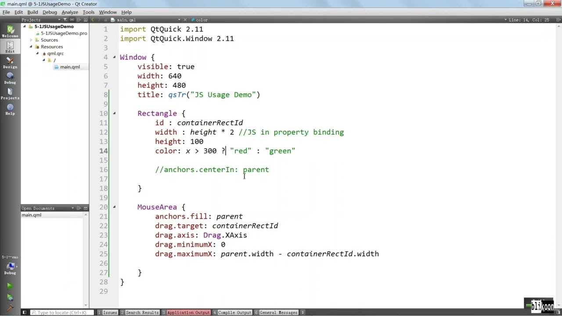
Task: Click the Line 14, Col 25 indicator
Action: tap(529, 20)
